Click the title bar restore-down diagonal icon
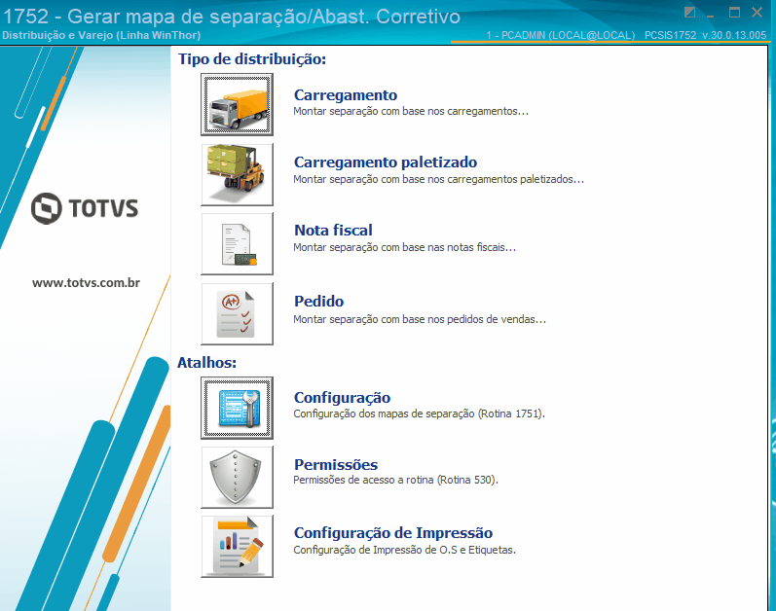The image size is (776, 611). point(689,13)
